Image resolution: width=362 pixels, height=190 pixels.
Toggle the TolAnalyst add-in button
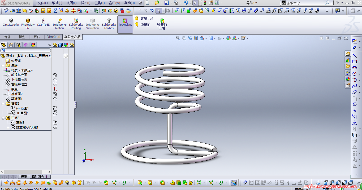(125, 24)
